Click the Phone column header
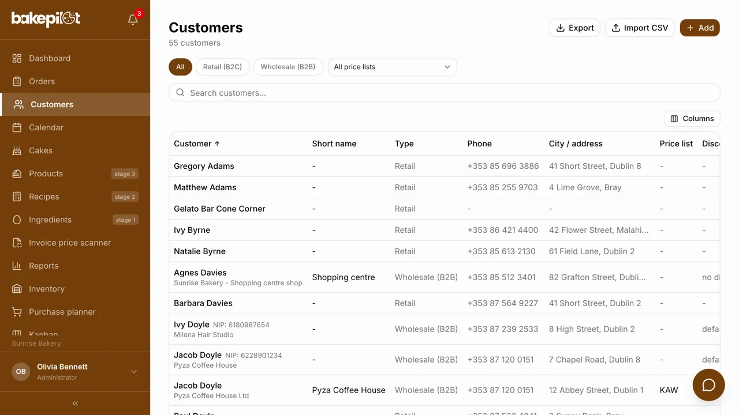739x415 pixels. (x=479, y=144)
